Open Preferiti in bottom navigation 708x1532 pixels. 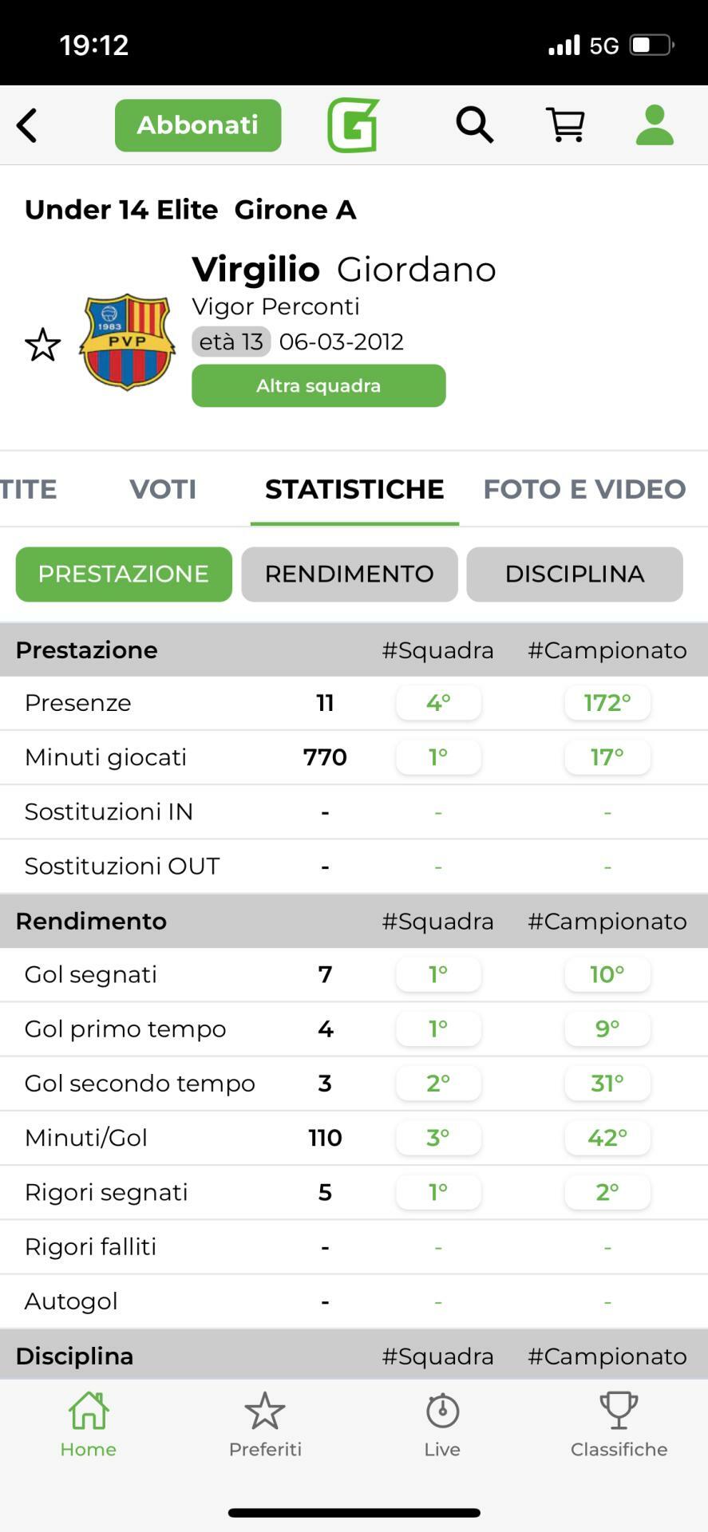(265, 1424)
